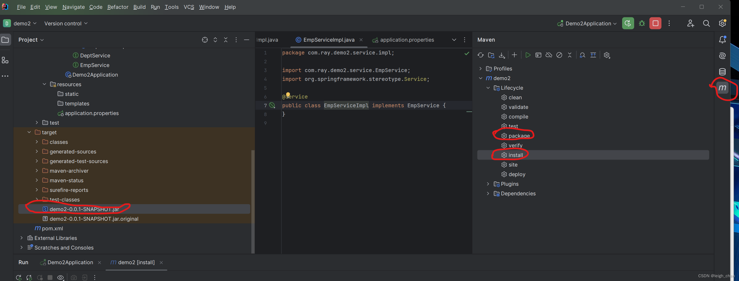The height and width of the screenshot is (281, 739).
Task: Open Project panel options menu
Action: click(236, 40)
